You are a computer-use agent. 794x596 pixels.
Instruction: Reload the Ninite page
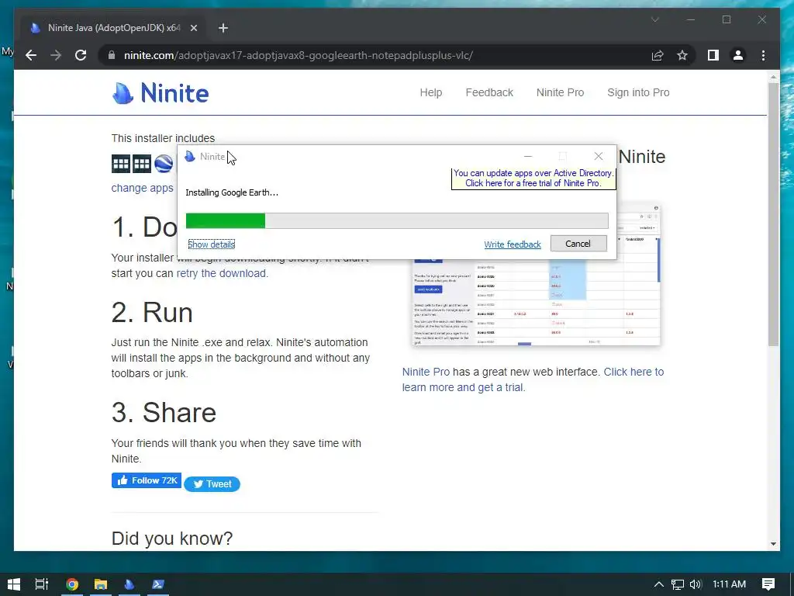click(81, 55)
